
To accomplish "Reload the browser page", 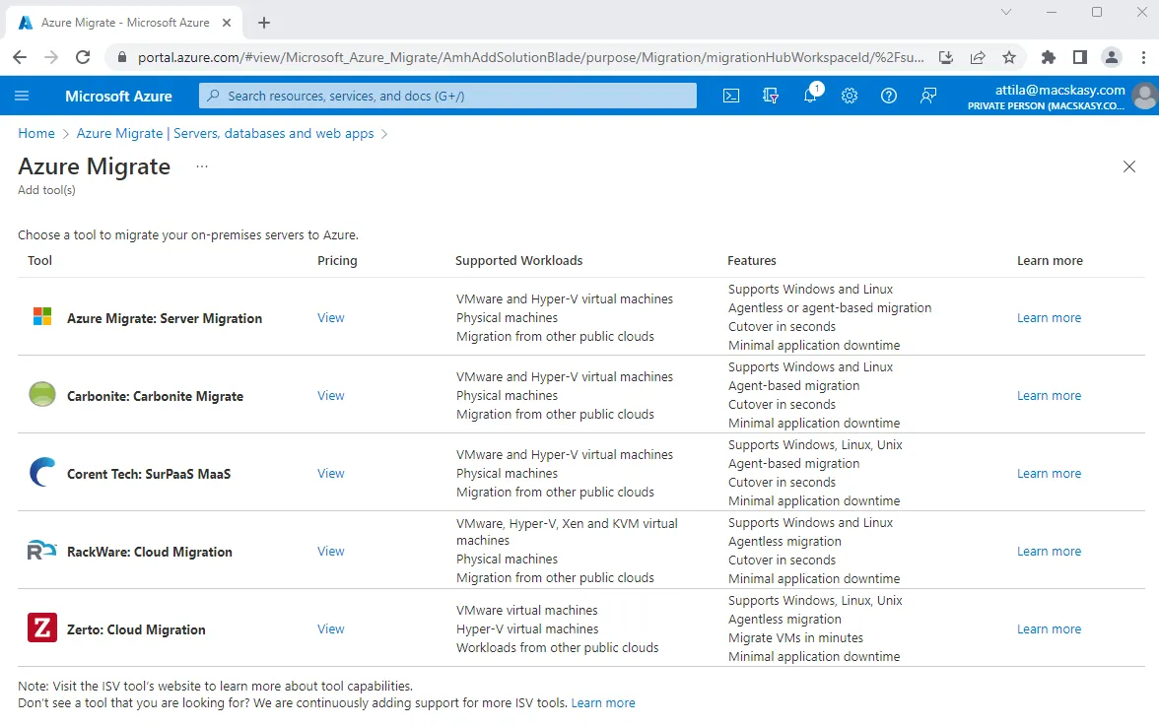I will (84, 57).
